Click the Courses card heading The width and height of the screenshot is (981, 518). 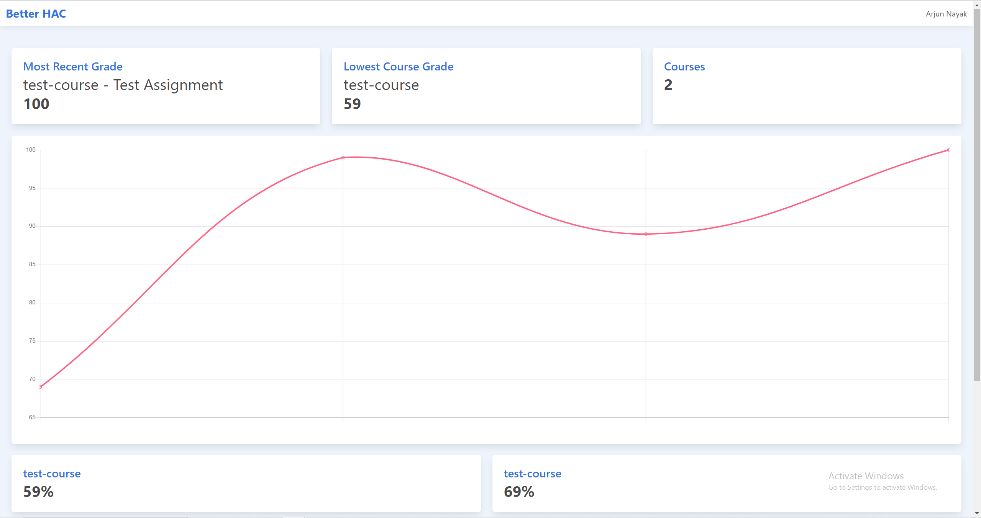click(684, 67)
